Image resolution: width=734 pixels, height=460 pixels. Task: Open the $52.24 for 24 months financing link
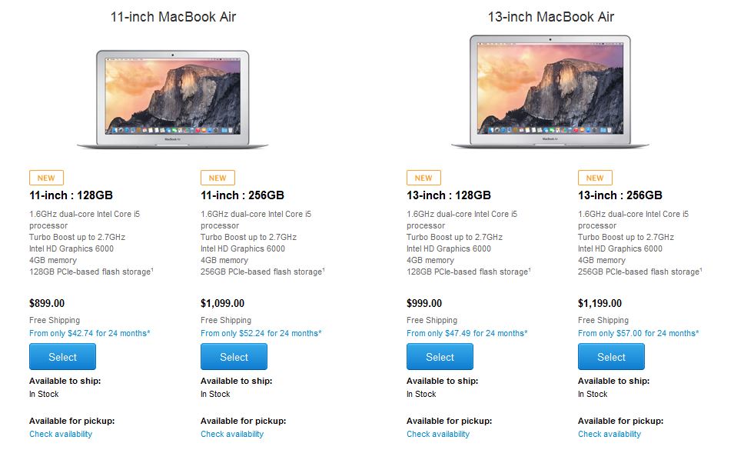[x=261, y=333]
